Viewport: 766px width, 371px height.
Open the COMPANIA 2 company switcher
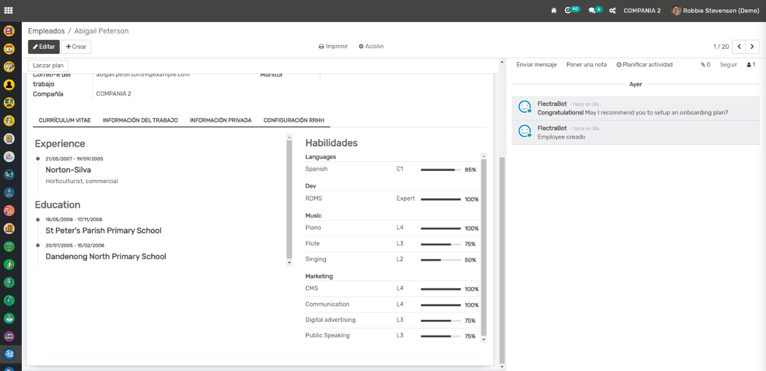pyautogui.click(x=642, y=11)
